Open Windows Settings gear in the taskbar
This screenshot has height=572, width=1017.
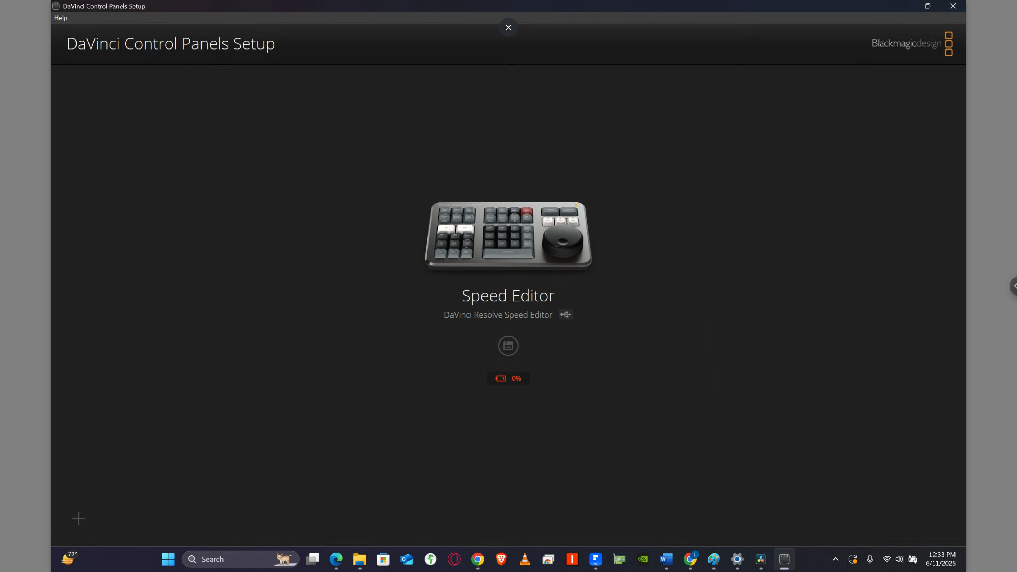click(x=737, y=559)
